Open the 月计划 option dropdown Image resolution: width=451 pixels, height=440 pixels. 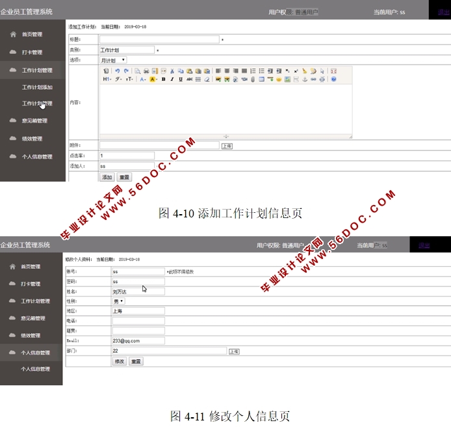113,60
